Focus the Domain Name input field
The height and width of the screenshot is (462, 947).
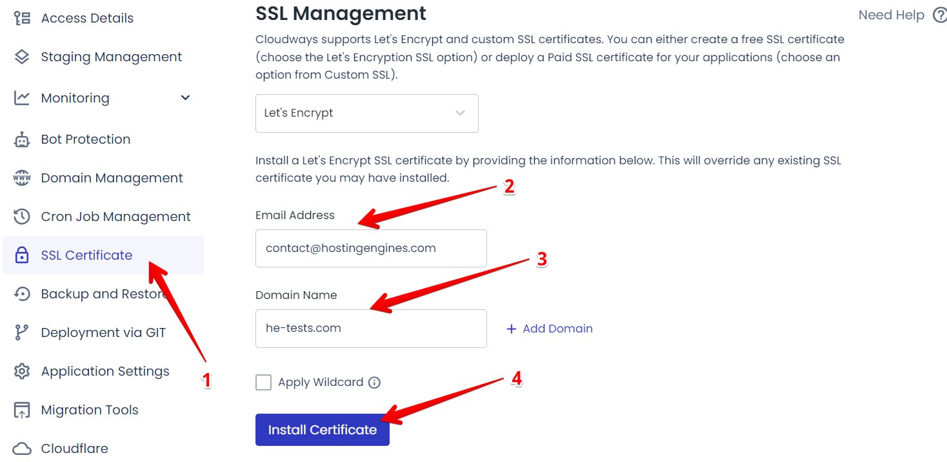(x=371, y=329)
